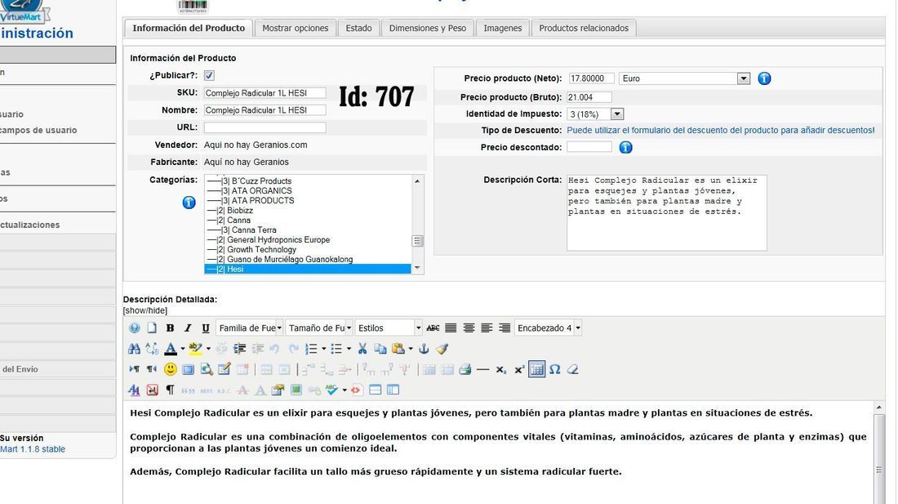
Task: Click the cleanup brush icon
Action: click(x=442, y=349)
